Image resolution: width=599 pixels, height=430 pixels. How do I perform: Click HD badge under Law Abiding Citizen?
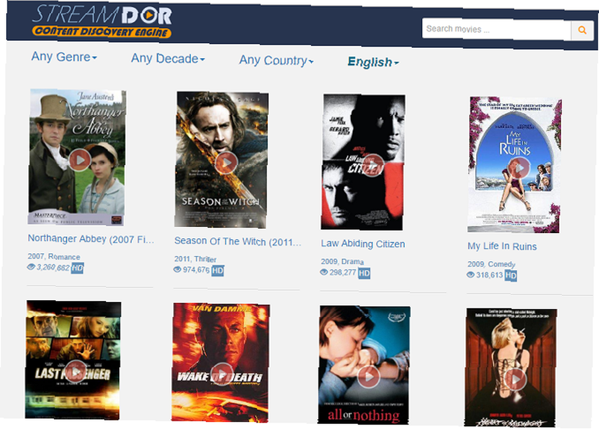[364, 274]
